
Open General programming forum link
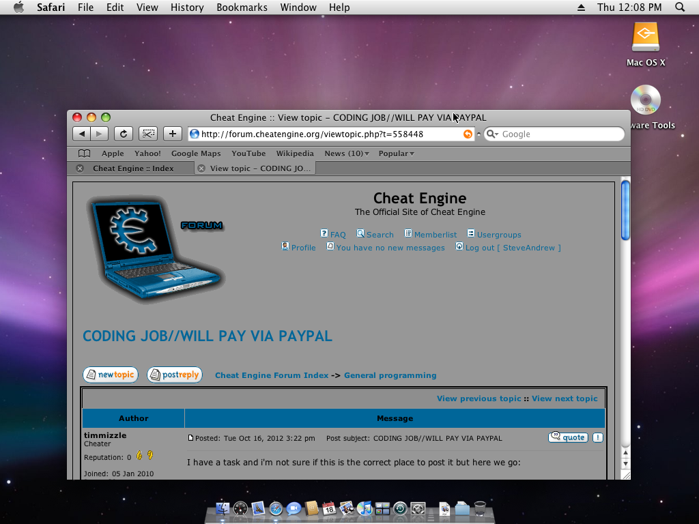390,375
